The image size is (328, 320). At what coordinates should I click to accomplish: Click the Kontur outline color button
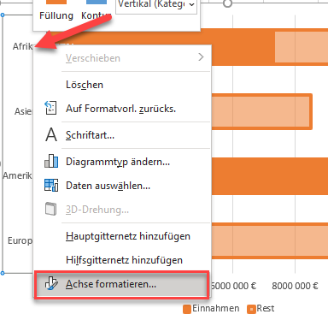(x=96, y=10)
